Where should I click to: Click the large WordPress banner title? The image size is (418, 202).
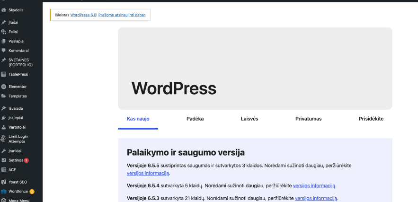[x=174, y=88]
